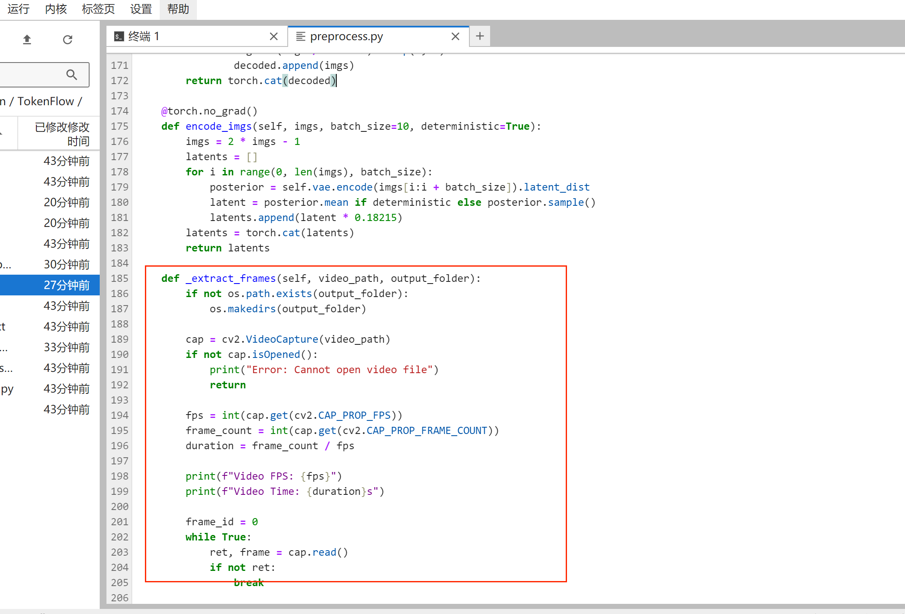Open a new launcher with plus button
This screenshot has width=905, height=614.
click(480, 36)
